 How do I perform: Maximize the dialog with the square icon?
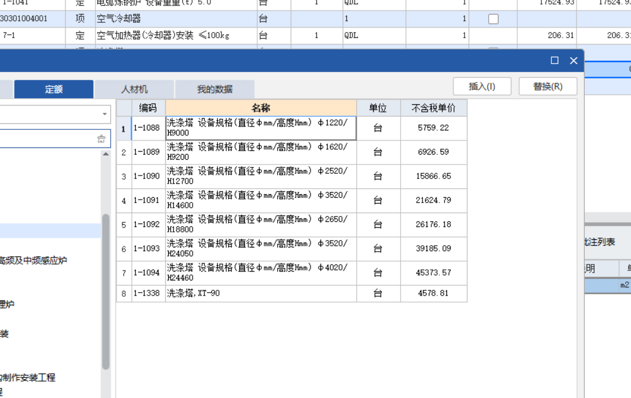[x=553, y=60]
